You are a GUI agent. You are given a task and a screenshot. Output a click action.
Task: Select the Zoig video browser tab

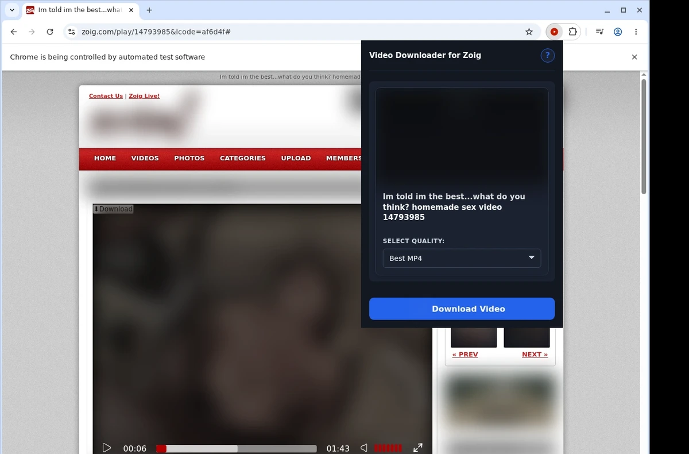click(80, 10)
